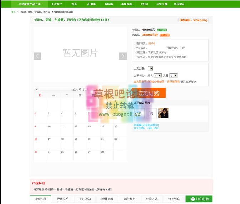
Task: Click the 38800元起 discount price
Action: (x=150, y=35)
